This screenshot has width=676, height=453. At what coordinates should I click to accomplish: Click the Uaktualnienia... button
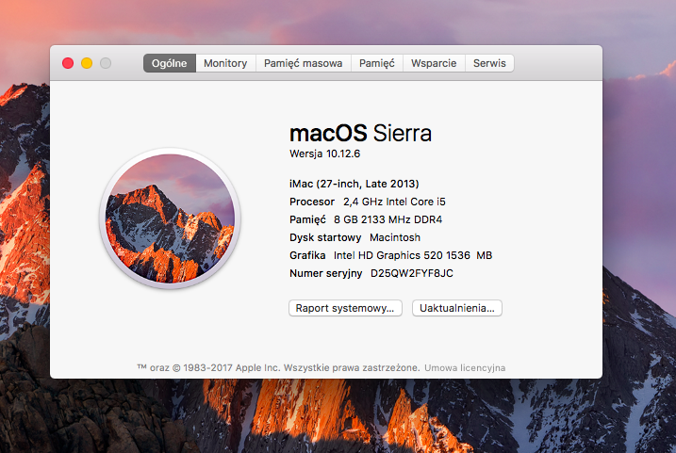pyautogui.click(x=457, y=308)
